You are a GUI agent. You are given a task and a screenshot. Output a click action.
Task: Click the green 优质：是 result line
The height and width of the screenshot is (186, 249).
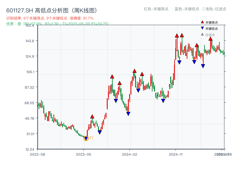[57, 24]
